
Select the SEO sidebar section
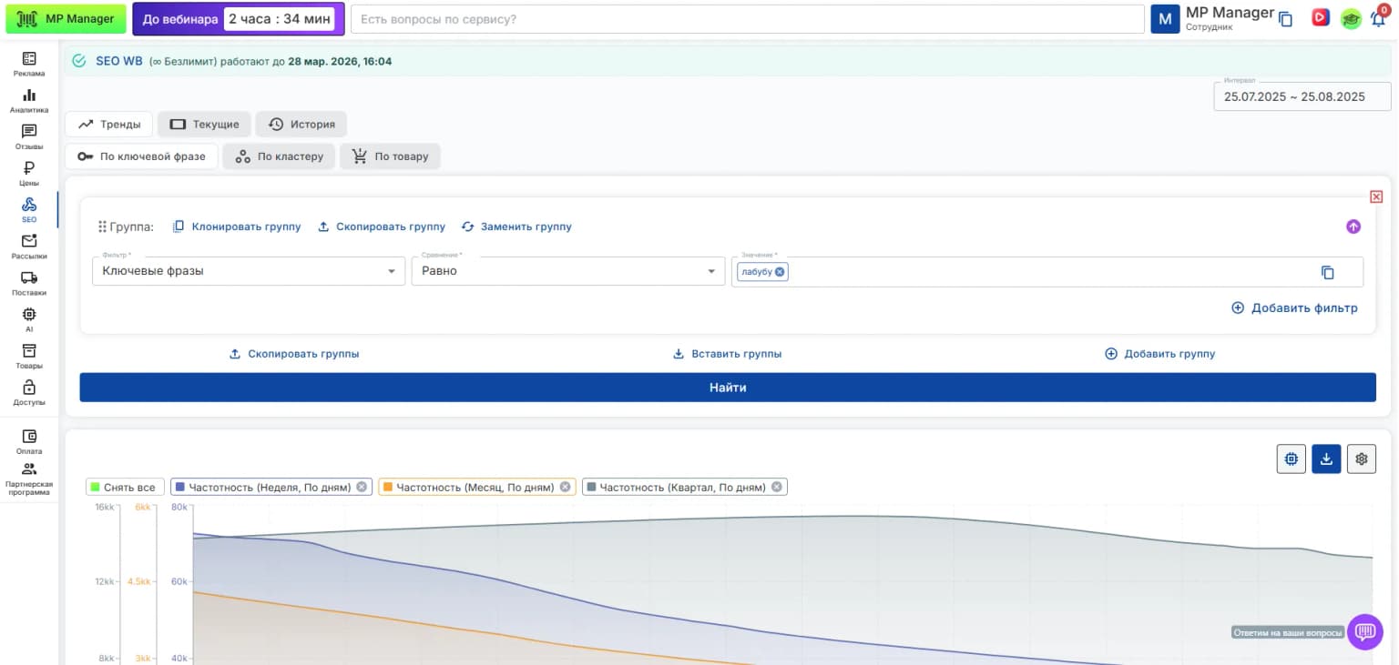point(29,210)
